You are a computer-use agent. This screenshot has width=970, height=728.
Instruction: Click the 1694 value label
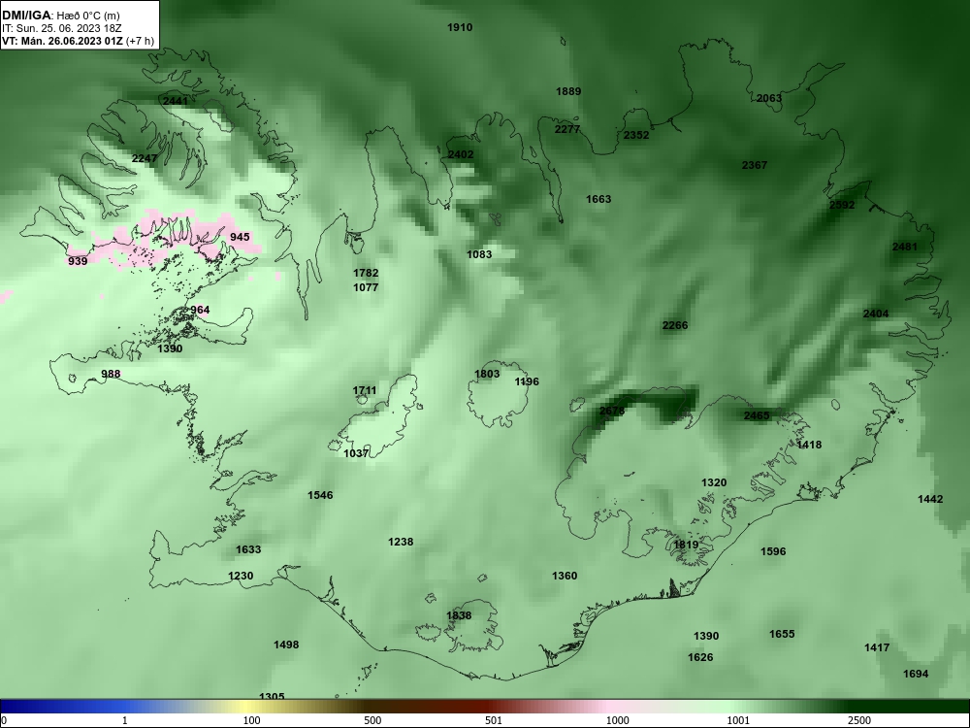click(916, 675)
